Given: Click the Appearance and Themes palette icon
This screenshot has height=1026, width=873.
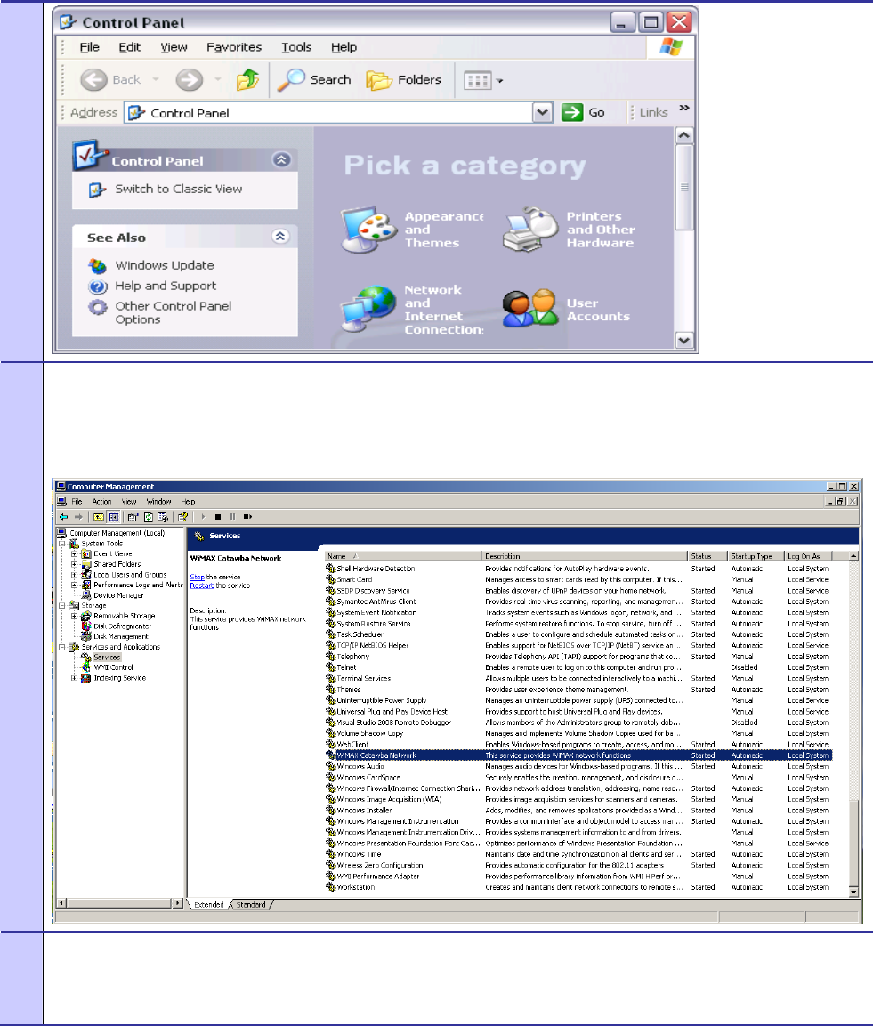Looking at the screenshot, I should coord(369,229).
